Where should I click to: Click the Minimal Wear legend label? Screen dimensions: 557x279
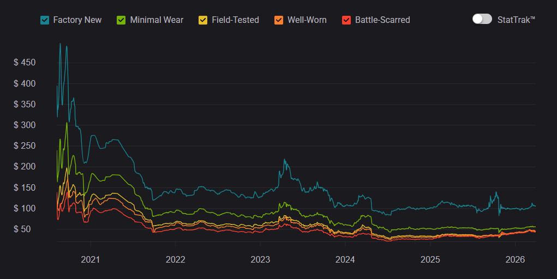157,20
